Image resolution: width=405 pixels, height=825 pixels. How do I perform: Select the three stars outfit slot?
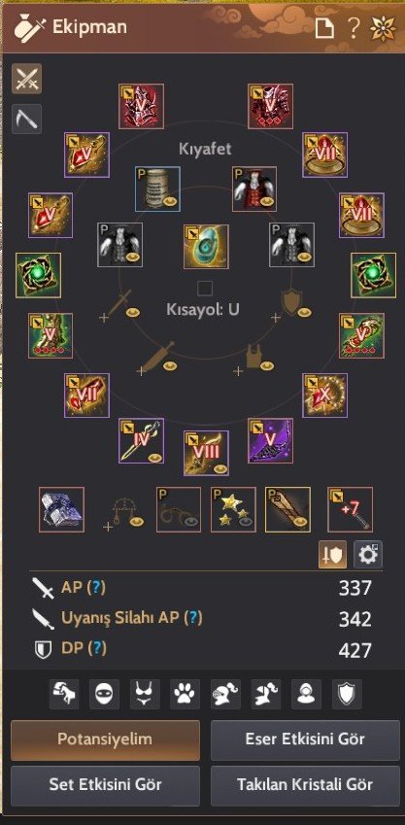click(x=233, y=509)
